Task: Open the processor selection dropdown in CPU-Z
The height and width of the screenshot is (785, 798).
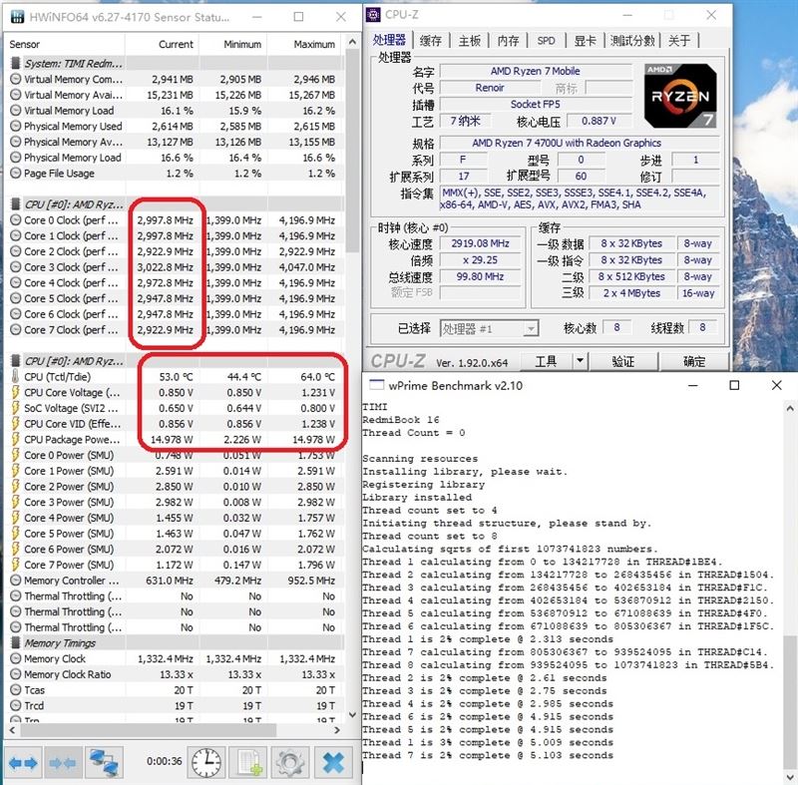Action: (531, 328)
